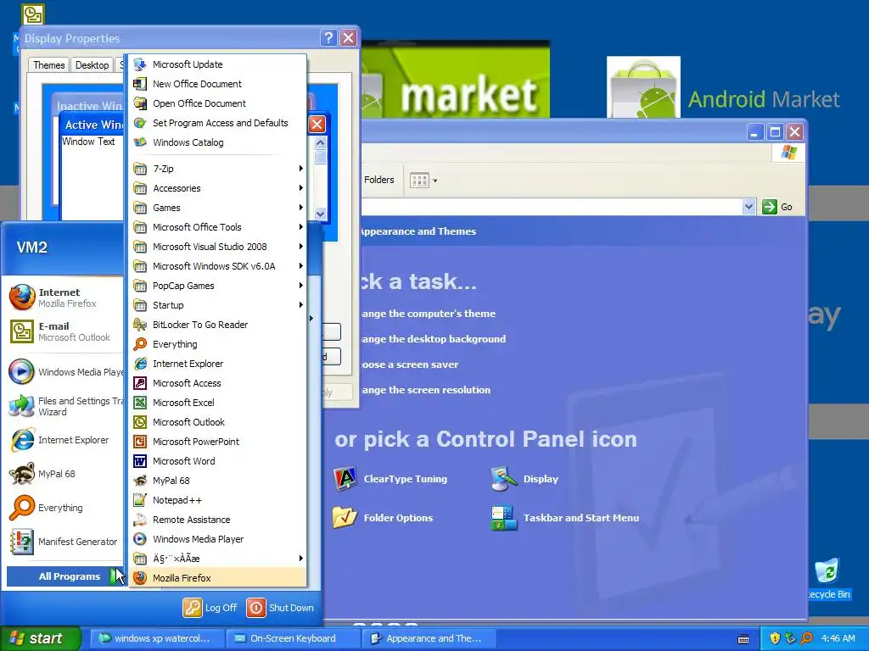Open Taskbar and Start Menu icon
This screenshot has height=651, width=869.
tap(564, 518)
